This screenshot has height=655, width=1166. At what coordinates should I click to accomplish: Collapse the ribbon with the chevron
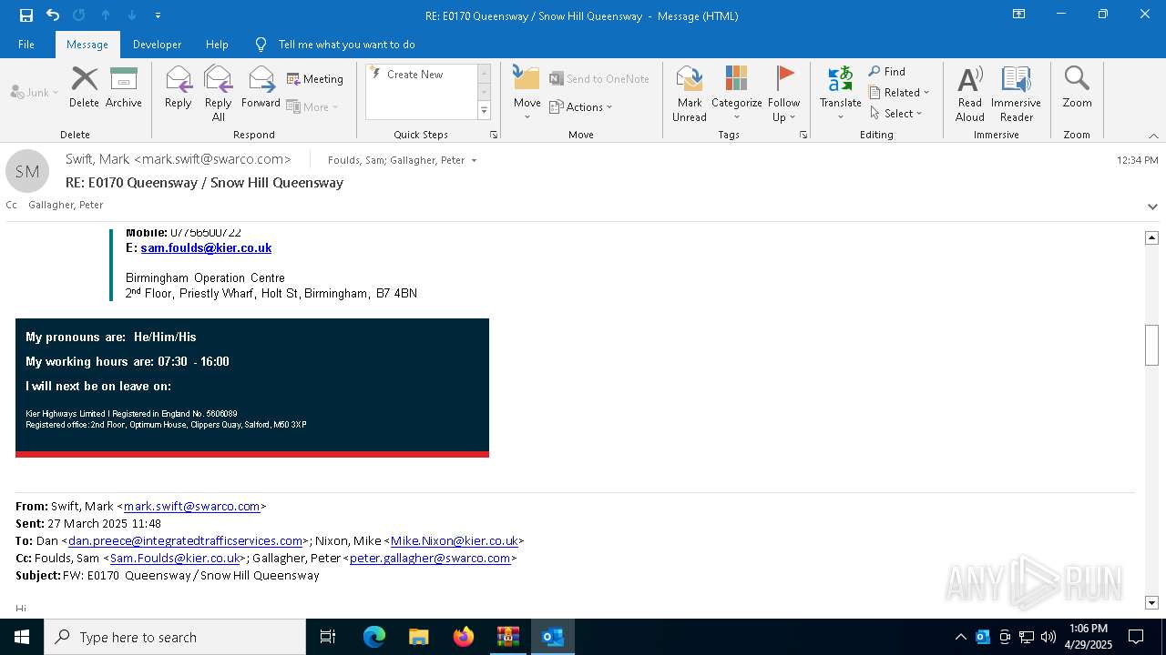(x=1153, y=136)
